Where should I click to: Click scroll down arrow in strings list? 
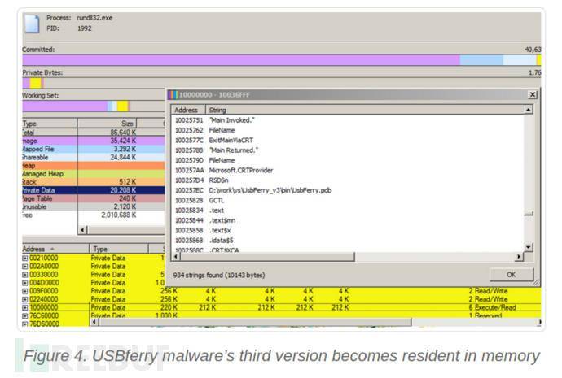coord(529,246)
